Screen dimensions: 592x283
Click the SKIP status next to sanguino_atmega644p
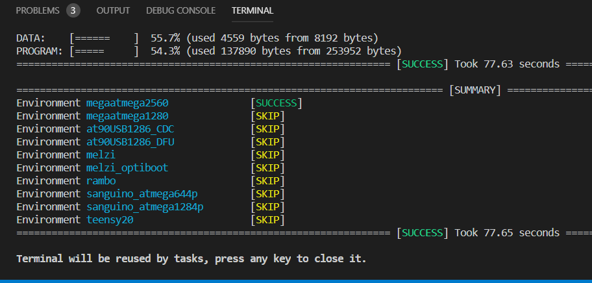click(x=267, y=194)
